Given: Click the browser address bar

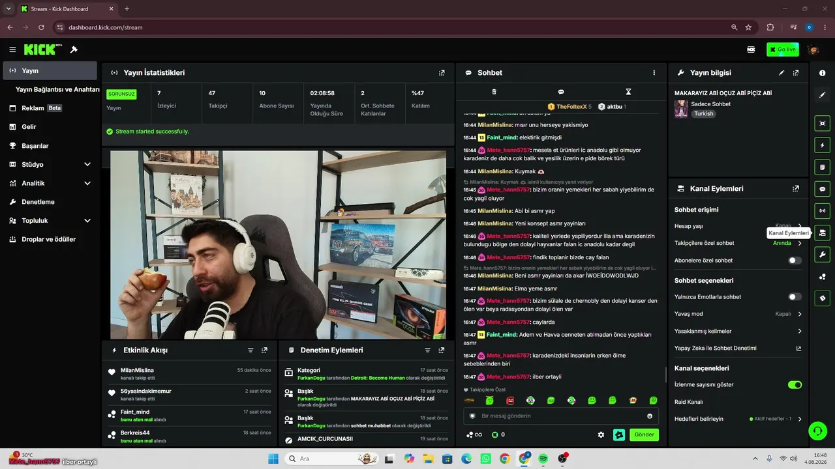Looking at the screenshot, I should (x=391, y=27).
